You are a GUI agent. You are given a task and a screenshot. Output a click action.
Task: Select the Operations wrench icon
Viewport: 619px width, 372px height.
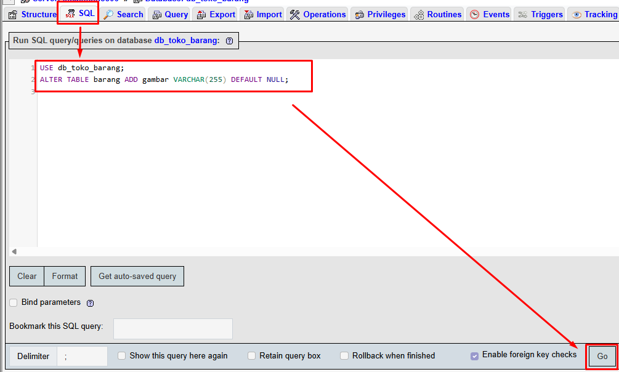click(x=294, y=14)
